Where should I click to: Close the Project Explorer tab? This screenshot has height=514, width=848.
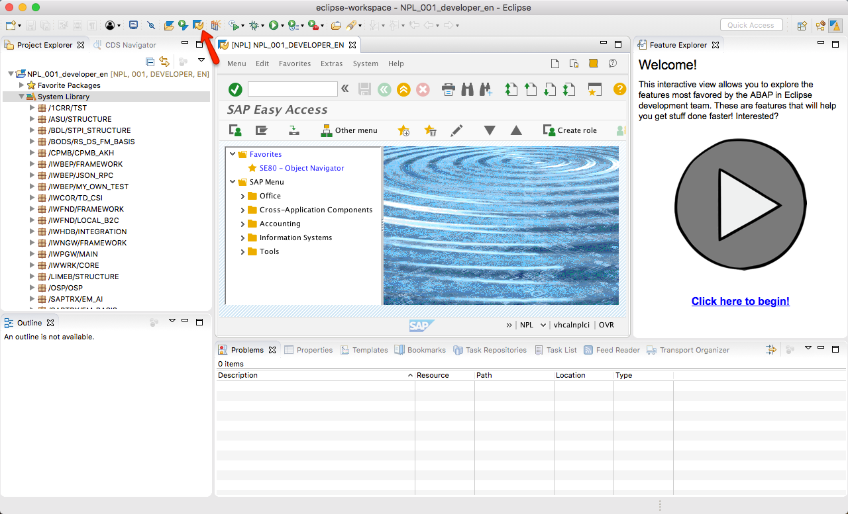[x=81, y=45]
